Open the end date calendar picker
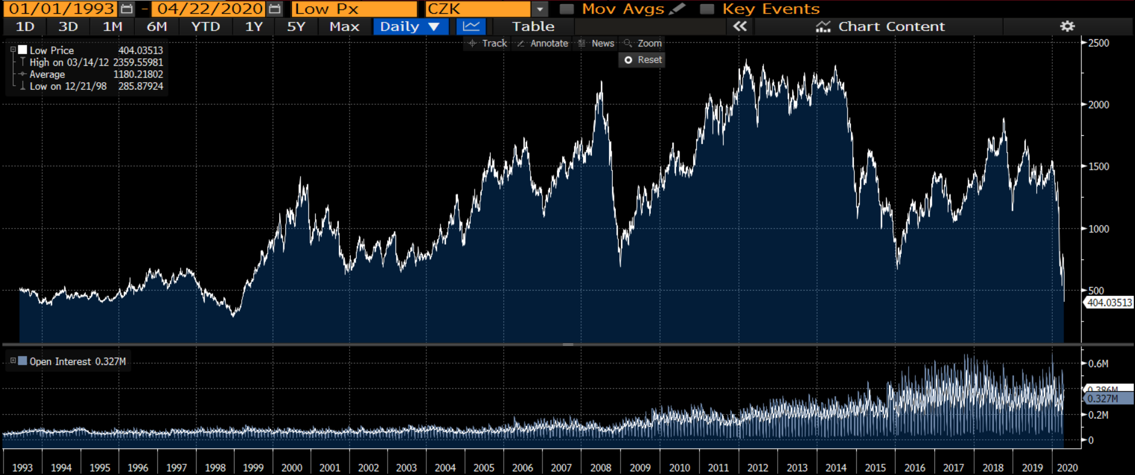 pos(275,9)
